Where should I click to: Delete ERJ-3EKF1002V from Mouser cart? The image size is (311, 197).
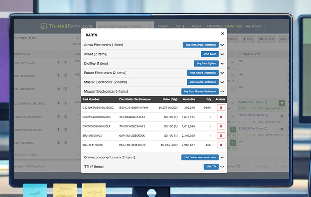(221, 145)
